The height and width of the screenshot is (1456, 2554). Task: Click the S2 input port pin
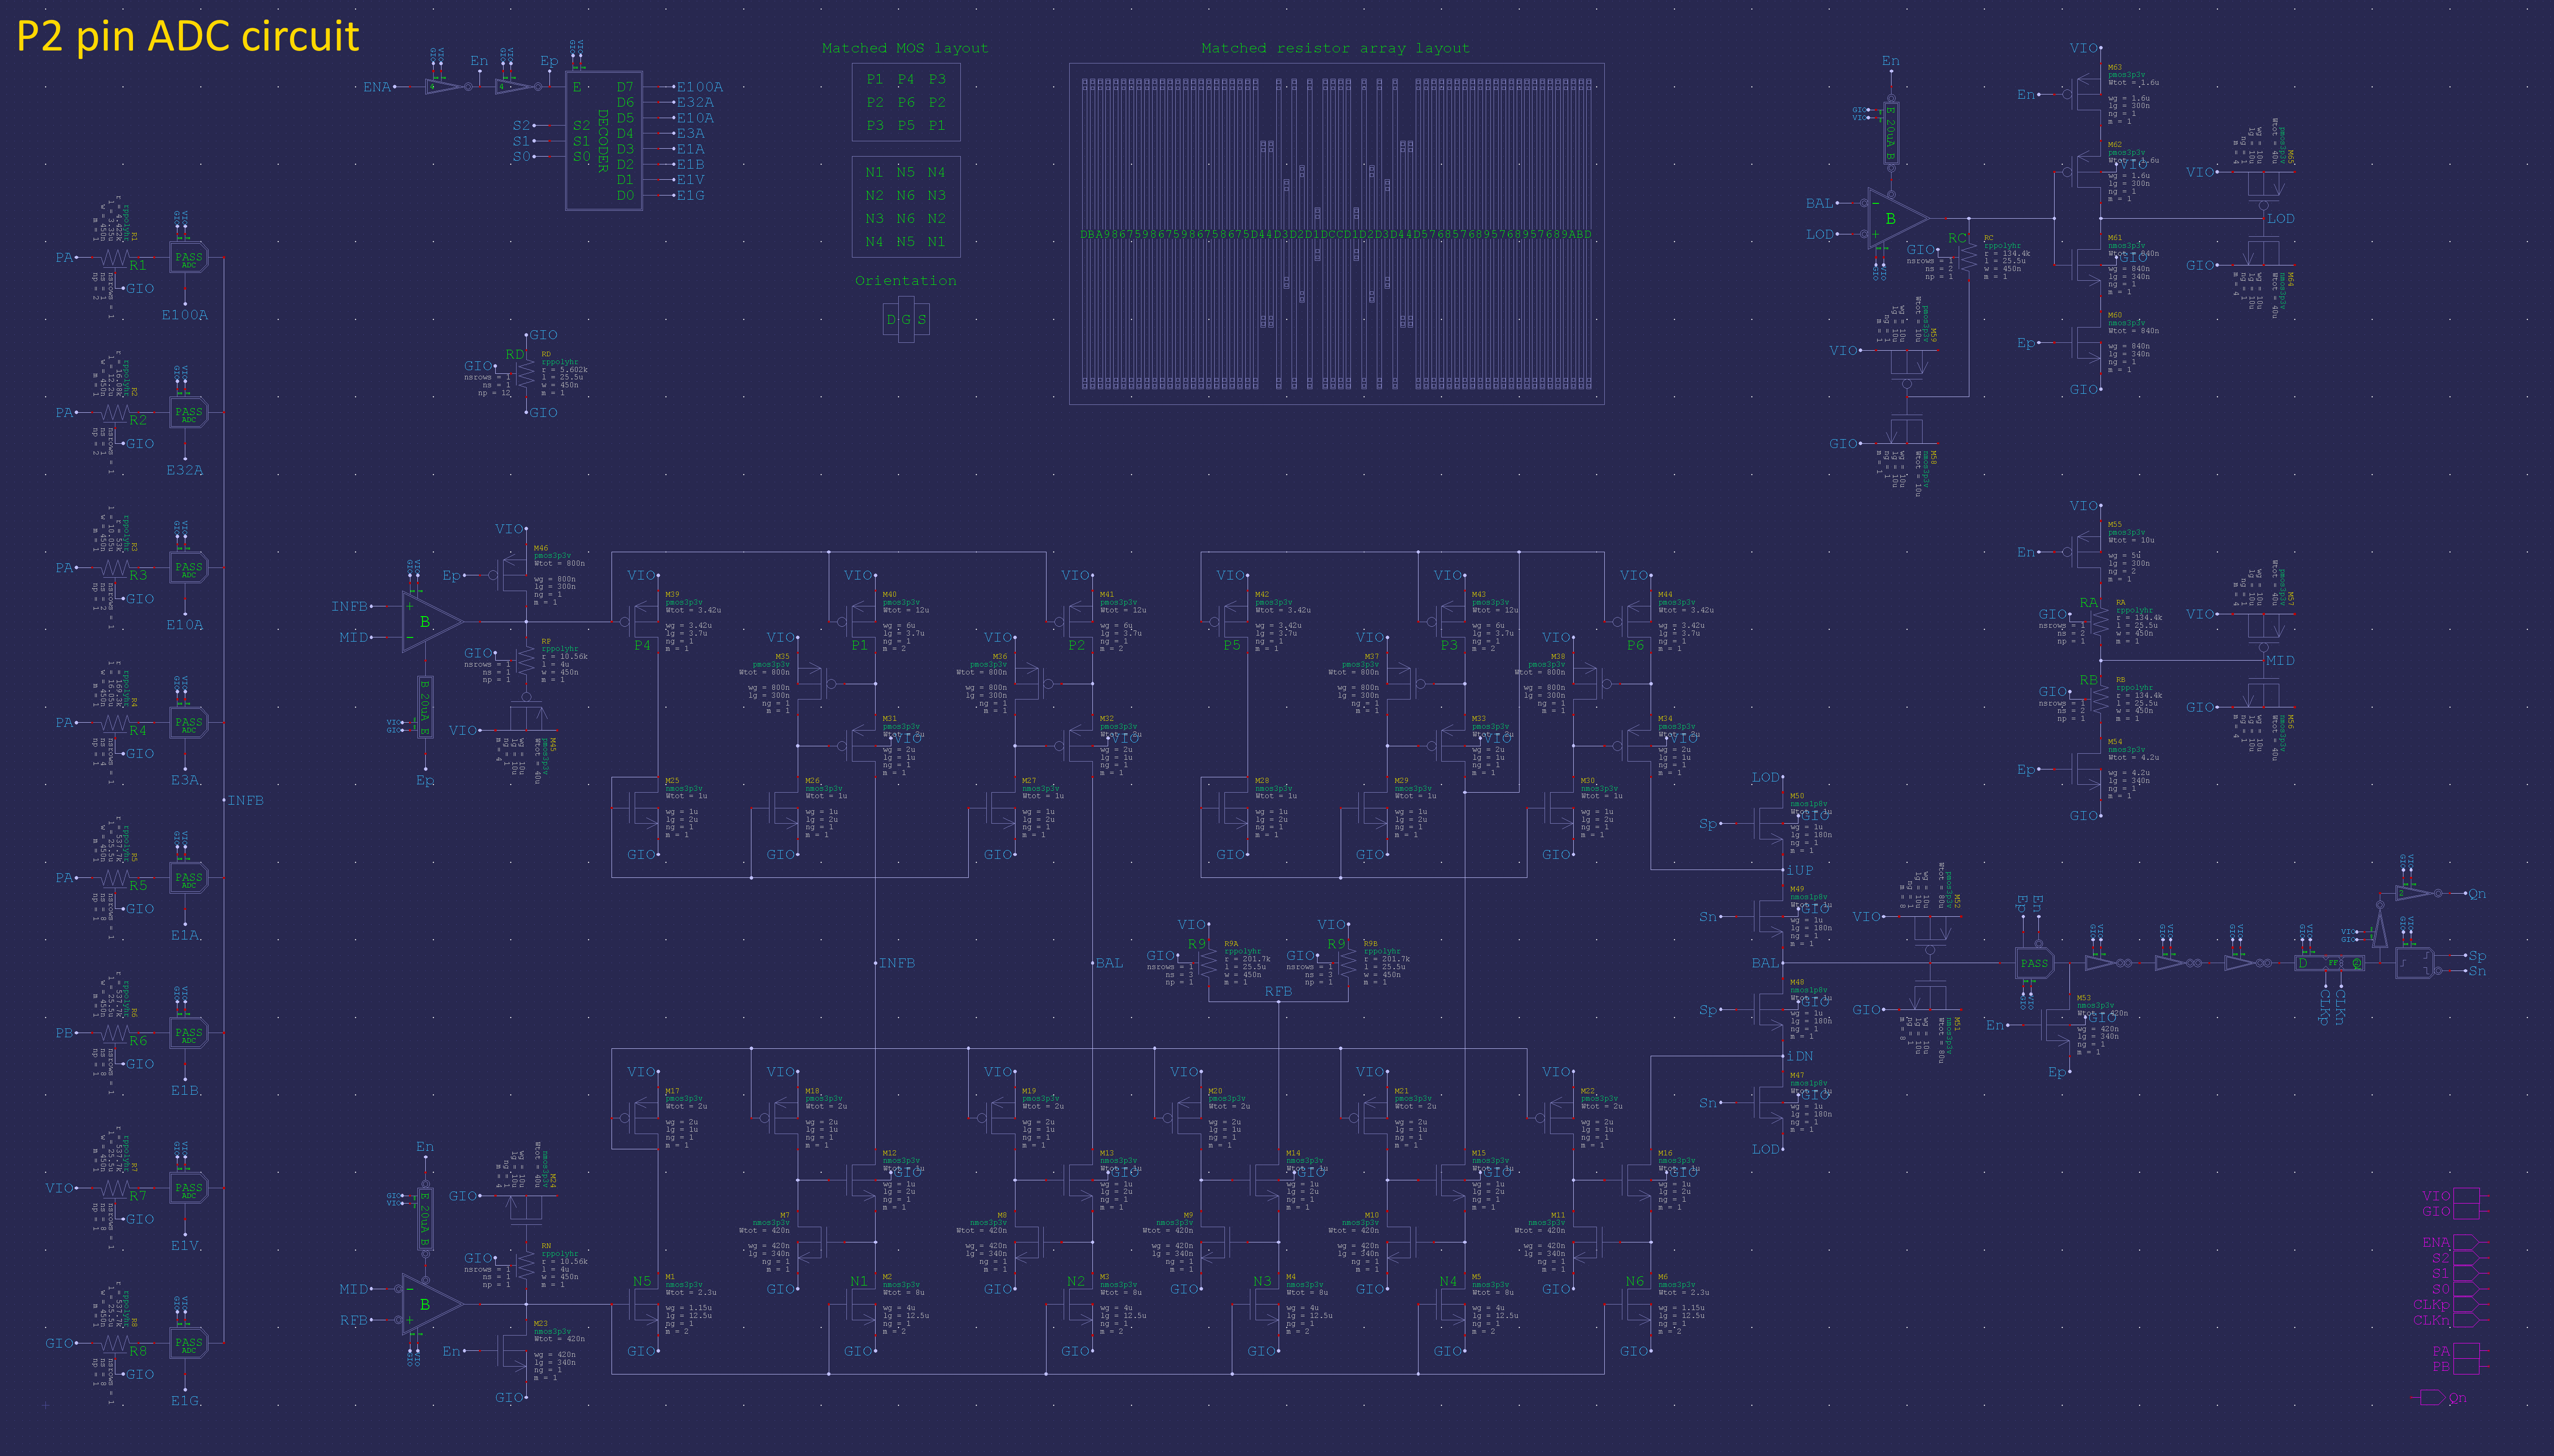(2466, 1258)
